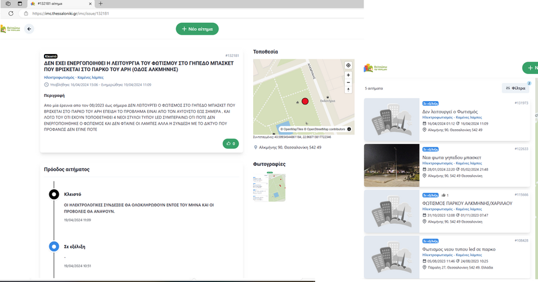The height and width of the screenshot is (282, 538).
Task: Click the URL address field
Action: click(192, 14)
